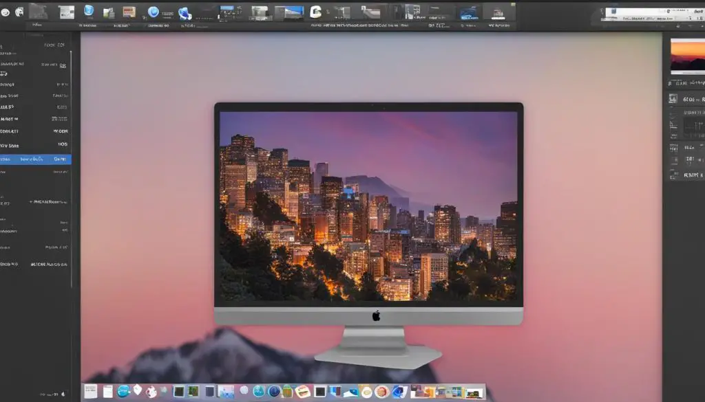The image size is (705, 402).
Task: Click the blue wave thumbnail in top toolbar
Action: (x=470, y=13)
